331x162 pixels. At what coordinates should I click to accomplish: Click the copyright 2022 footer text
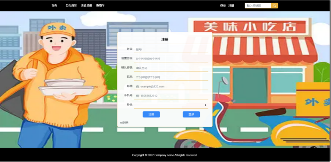click(x=165, y=155)
